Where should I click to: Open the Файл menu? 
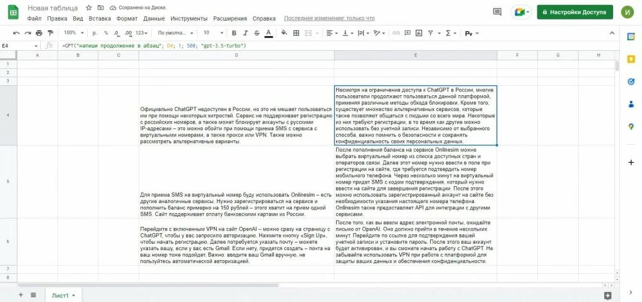(34, 18)
